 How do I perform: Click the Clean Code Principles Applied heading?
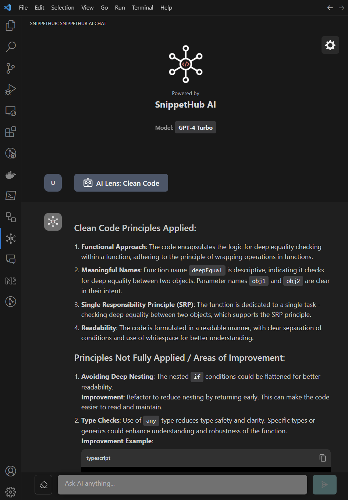pos(135,228)
